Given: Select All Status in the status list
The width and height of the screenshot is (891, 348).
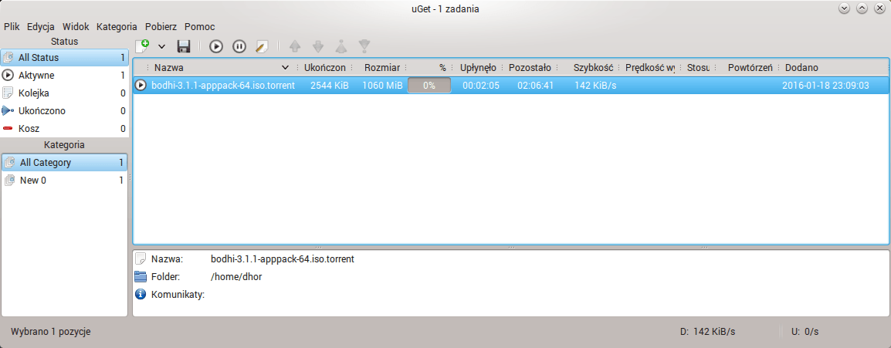Looking at the screenshot, I should click(64, 57).
